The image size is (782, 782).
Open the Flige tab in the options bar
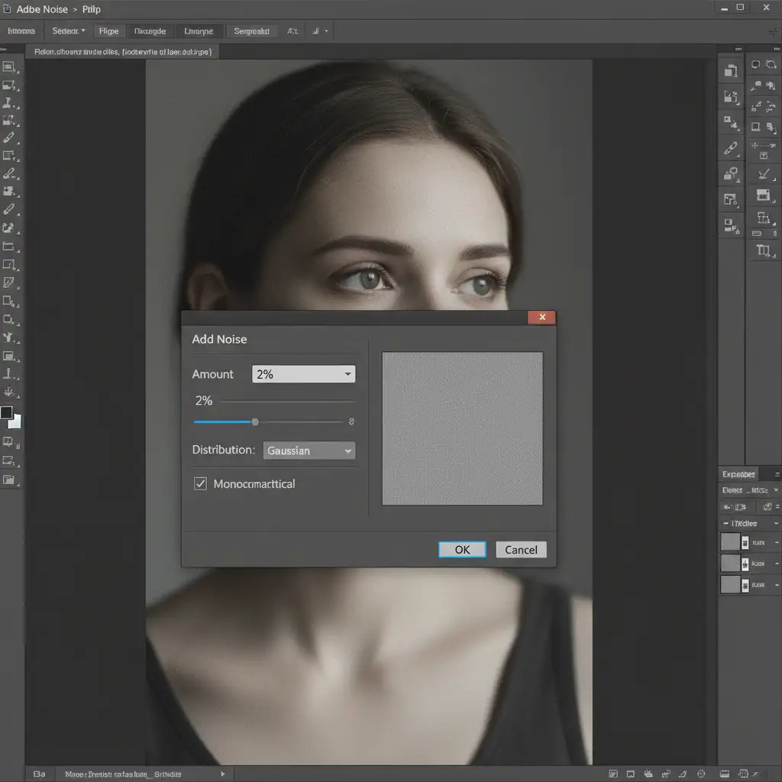109,31
